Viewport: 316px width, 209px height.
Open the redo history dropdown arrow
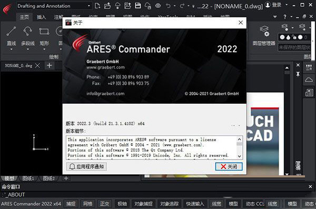click(x=189, y=6)
